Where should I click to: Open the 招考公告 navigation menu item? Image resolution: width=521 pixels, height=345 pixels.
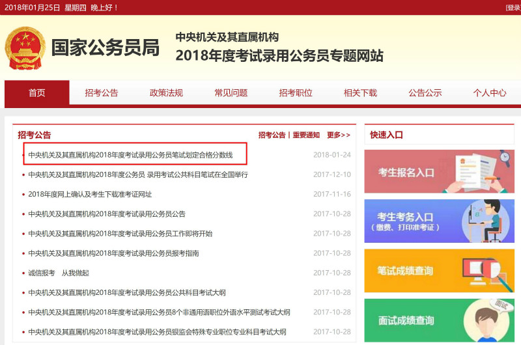[x=102, y=92]
